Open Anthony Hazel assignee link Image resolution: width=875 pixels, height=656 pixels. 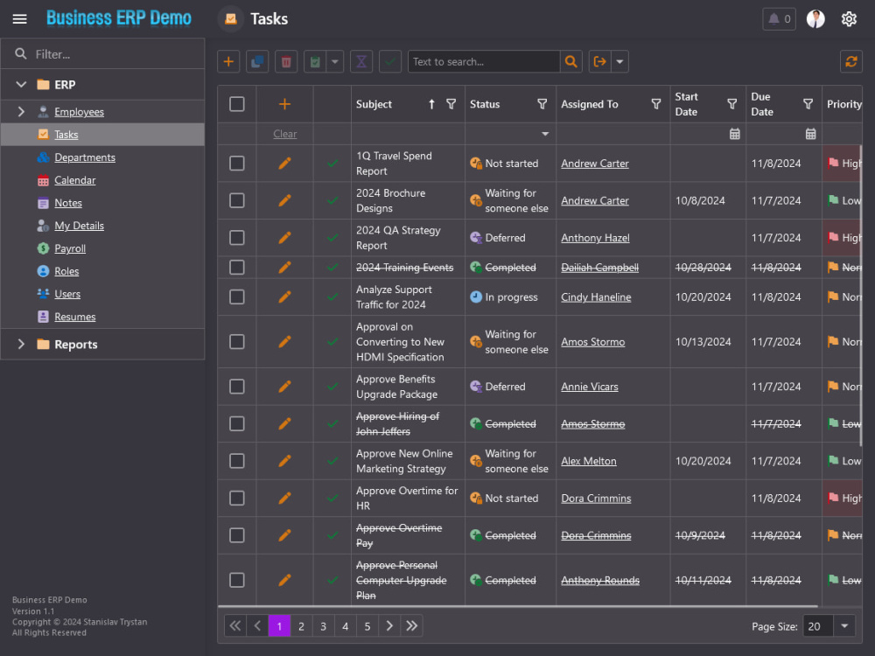coord(595,238)
